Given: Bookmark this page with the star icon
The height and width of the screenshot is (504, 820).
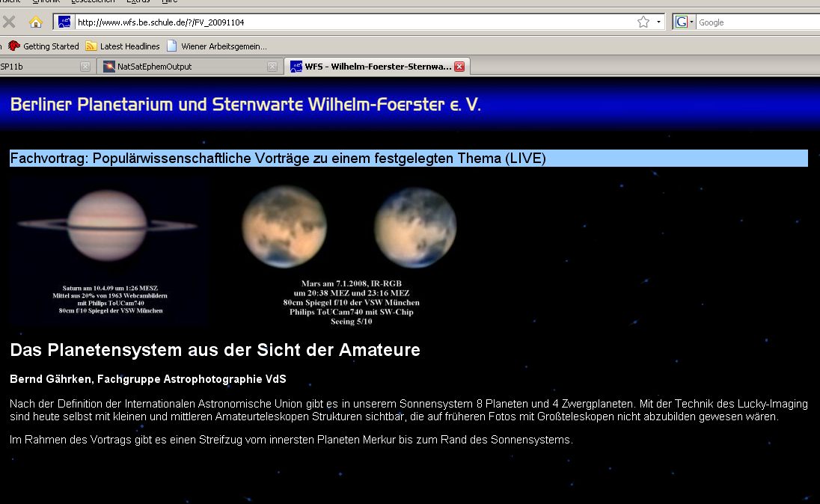Looking at the screenshot, I should coord(643,22).
